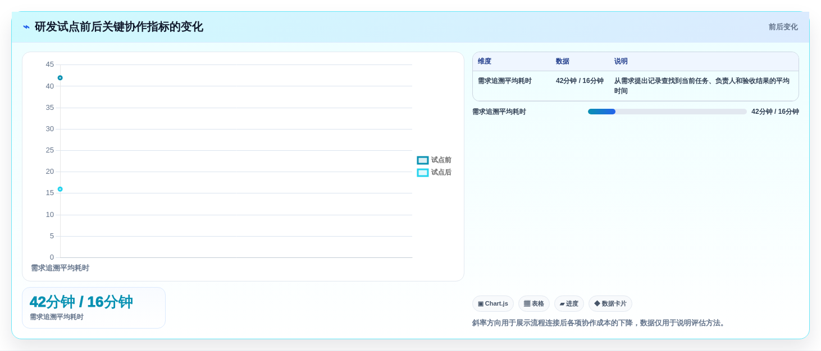Select the Chart.js tag chip
The height and width of the screenshot is (351, 821).
tap(493, 303)
